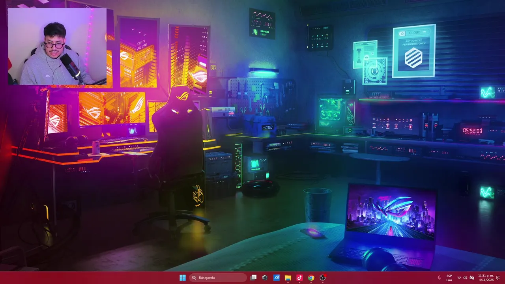Open the Wi-Fi network settings icon
Screen dimensions: 505x284
tap(459, 278)
